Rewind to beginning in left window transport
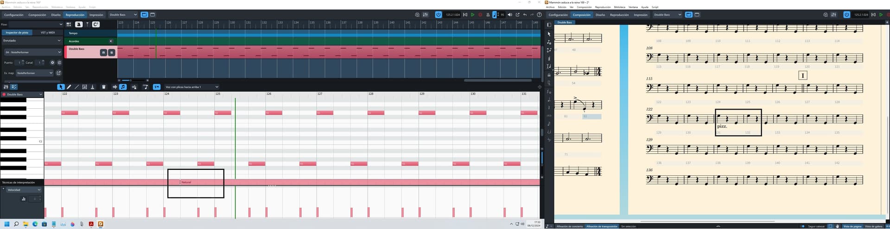The image size is (890, 229). [465, 15]
